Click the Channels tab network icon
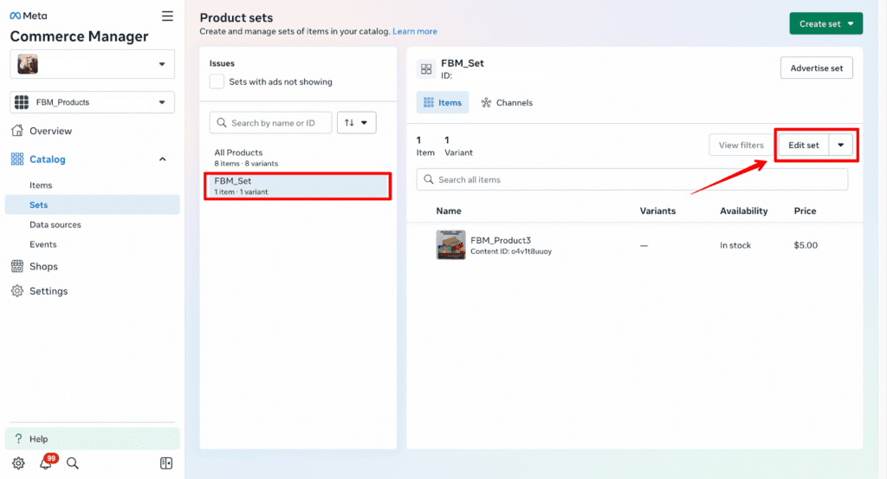 486,102
